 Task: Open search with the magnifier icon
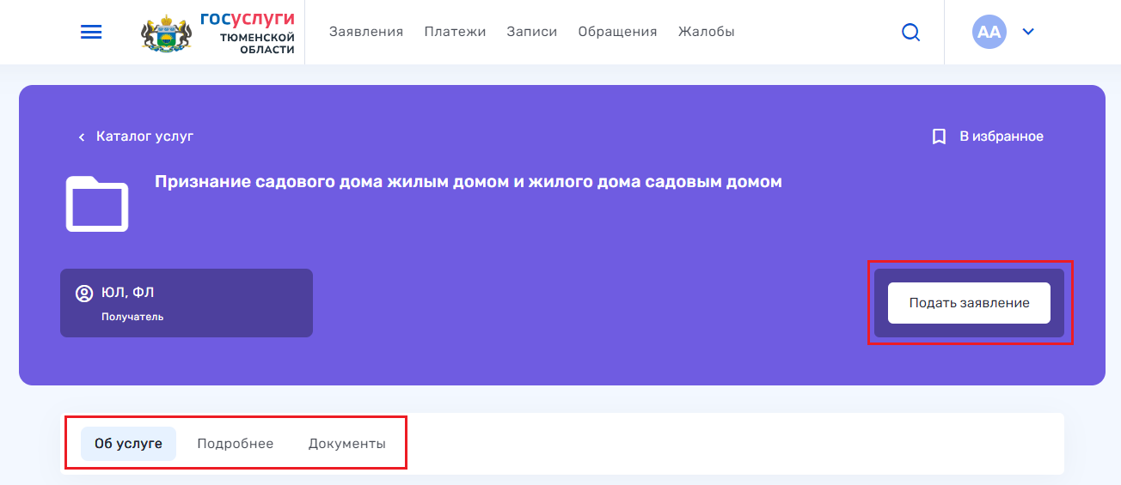click(x=910, y=33)
